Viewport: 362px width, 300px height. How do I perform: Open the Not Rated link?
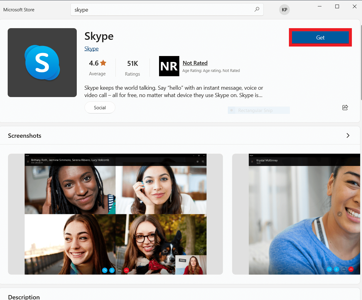pyautogui.click(x=195, y=63)
